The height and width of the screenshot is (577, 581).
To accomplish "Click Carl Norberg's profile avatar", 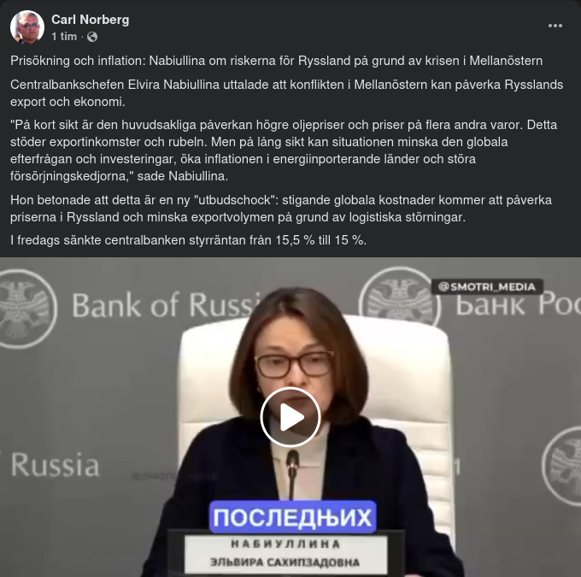I will click(x=27, y=27).
